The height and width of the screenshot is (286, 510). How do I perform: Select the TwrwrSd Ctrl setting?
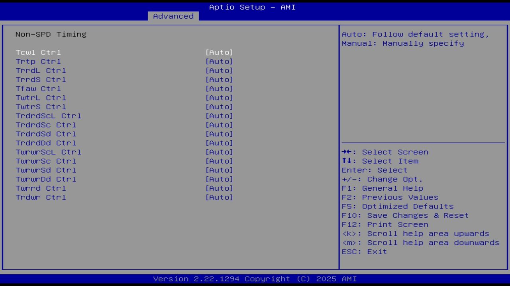(x=219, y=170)
